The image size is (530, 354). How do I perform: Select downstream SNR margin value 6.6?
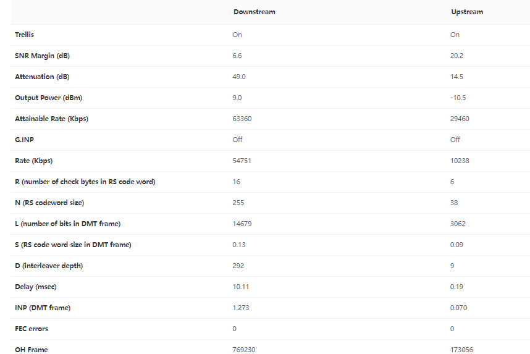pos(237,56)
